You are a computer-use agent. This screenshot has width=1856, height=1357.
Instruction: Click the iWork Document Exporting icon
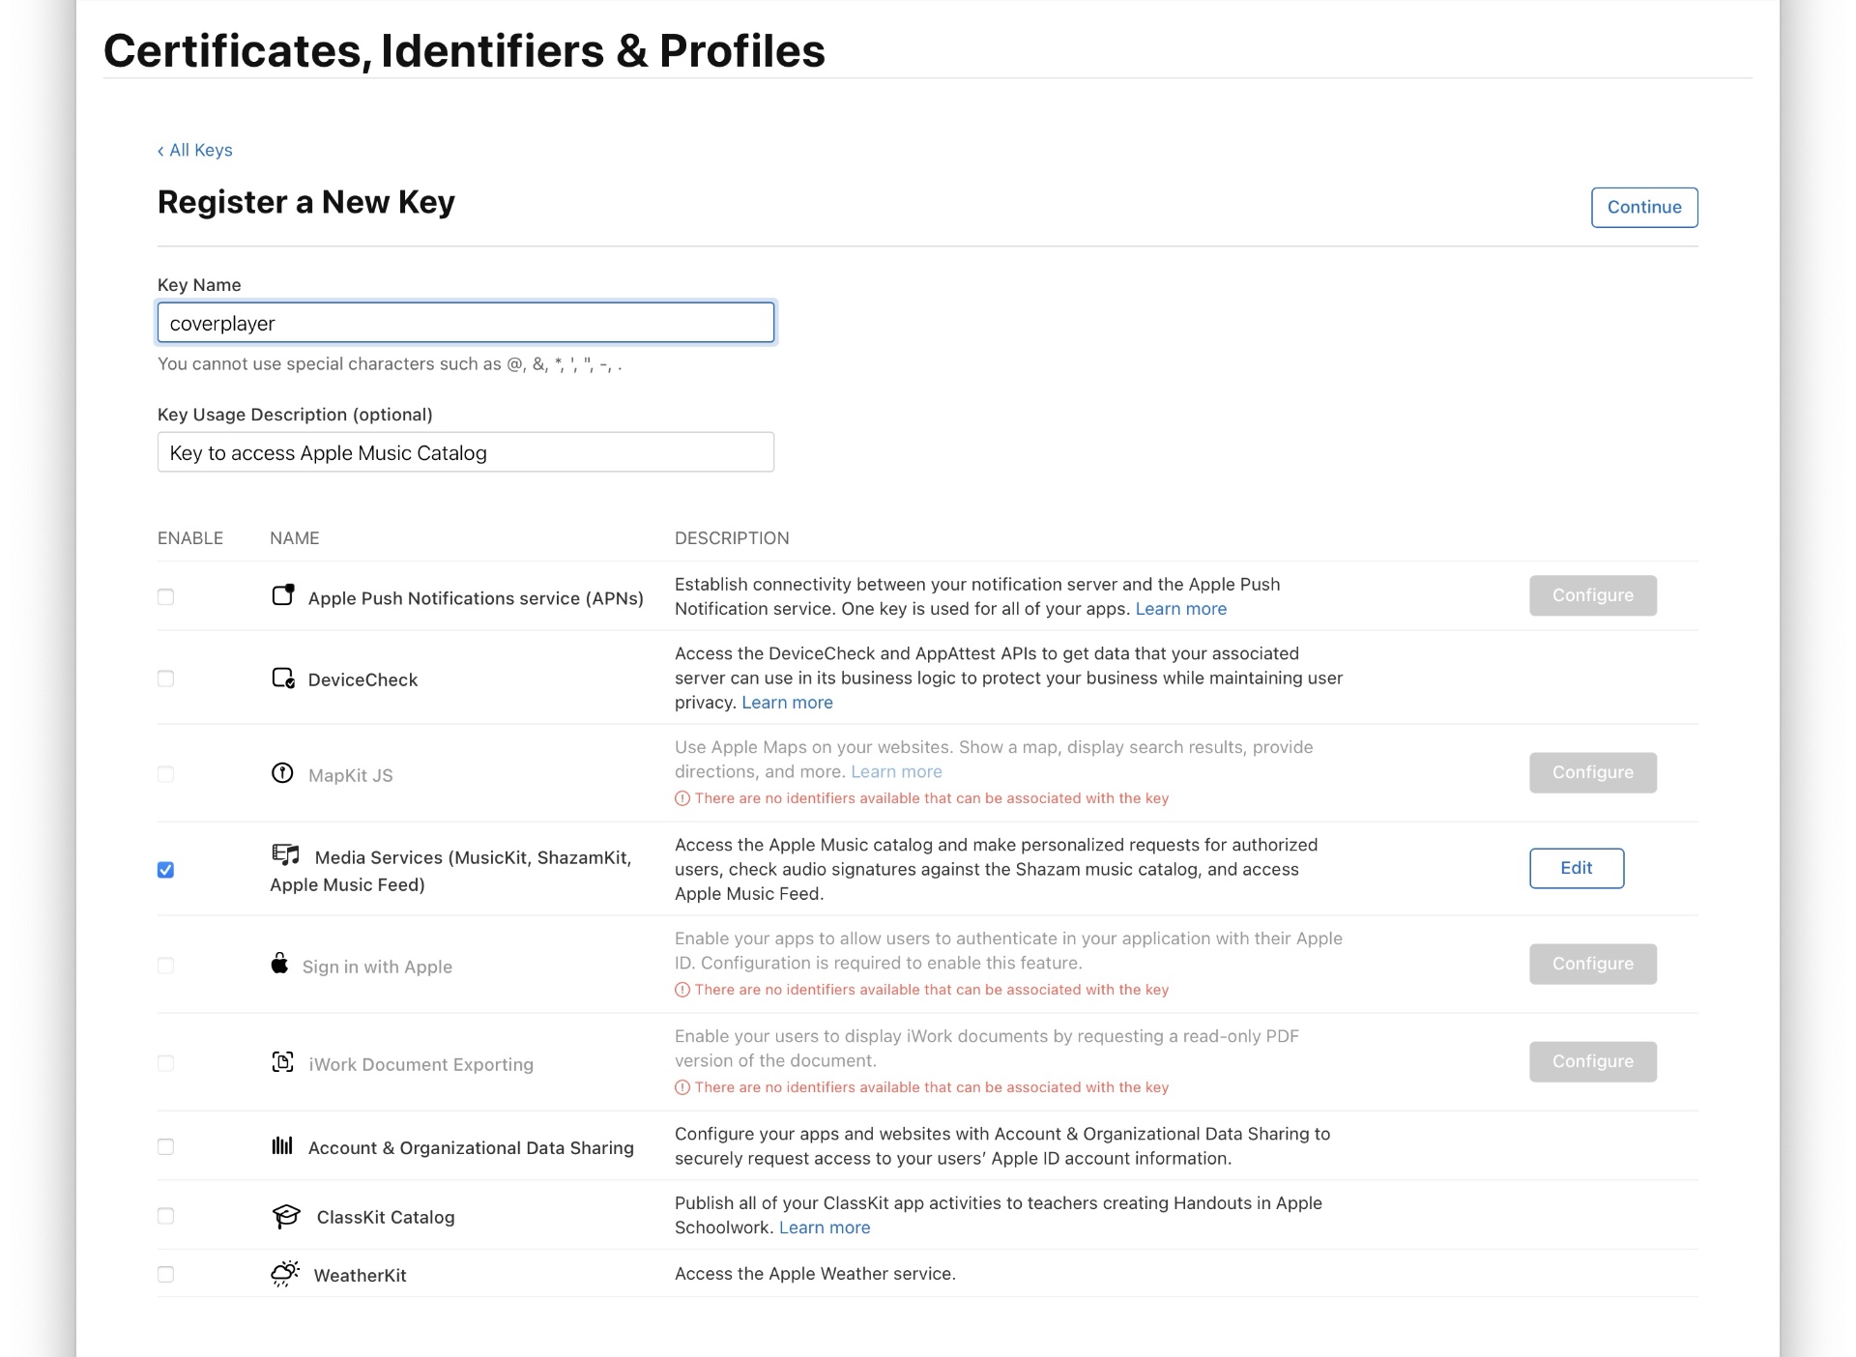[282, 1062]
